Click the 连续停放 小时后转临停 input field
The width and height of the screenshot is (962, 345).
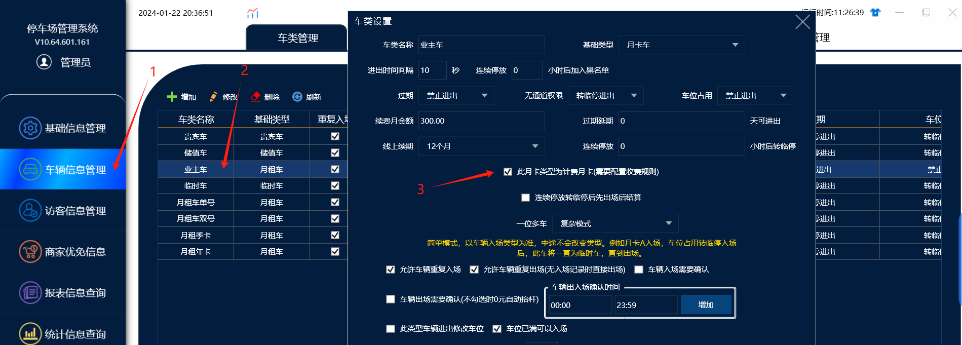(681, 146)
